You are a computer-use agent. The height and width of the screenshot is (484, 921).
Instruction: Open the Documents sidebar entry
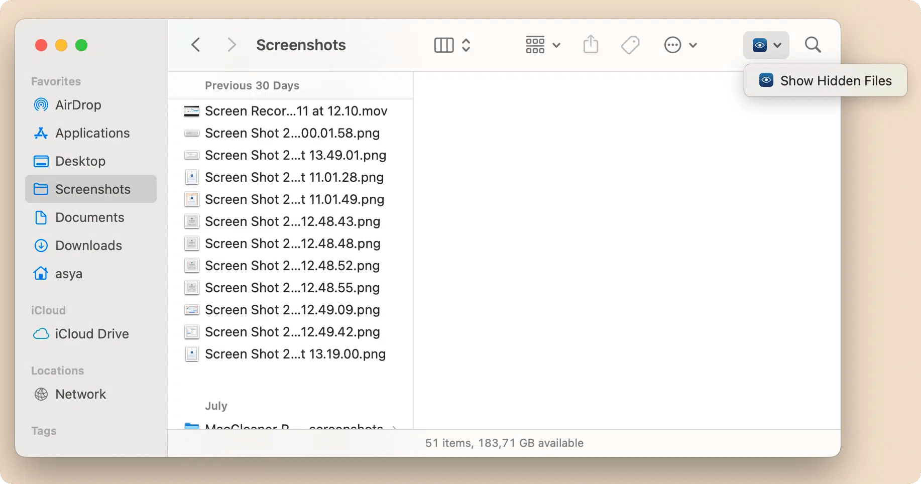pos(90,217)
